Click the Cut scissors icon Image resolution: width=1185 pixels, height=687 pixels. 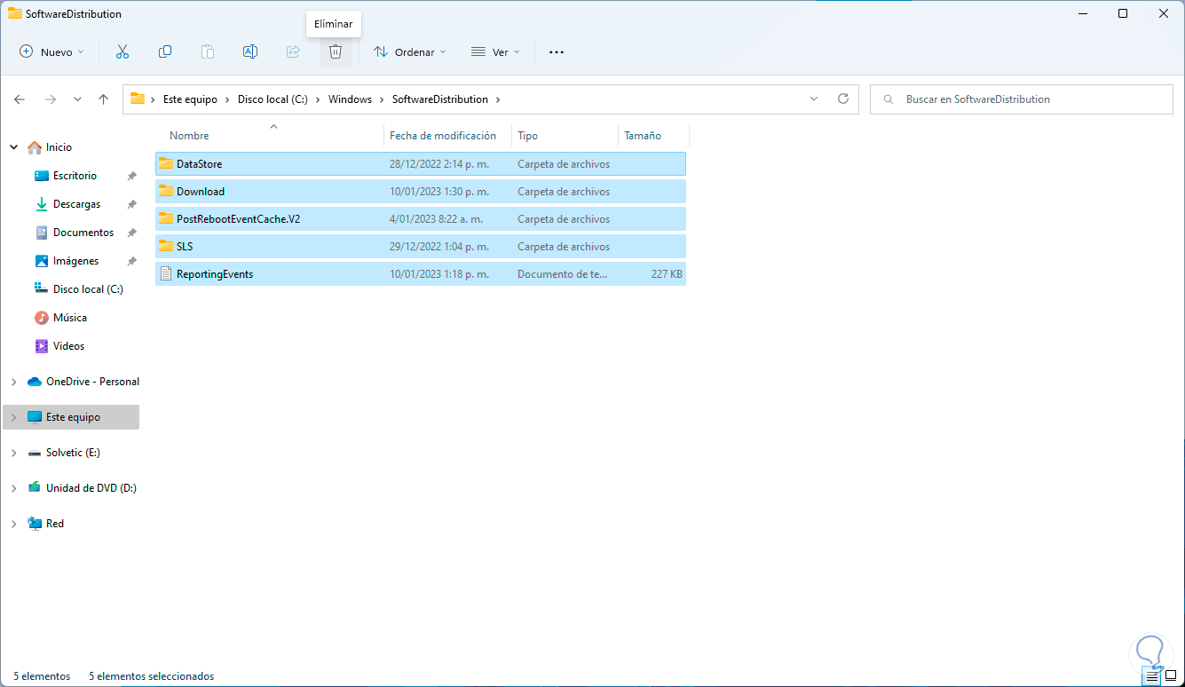pos(122,52)
